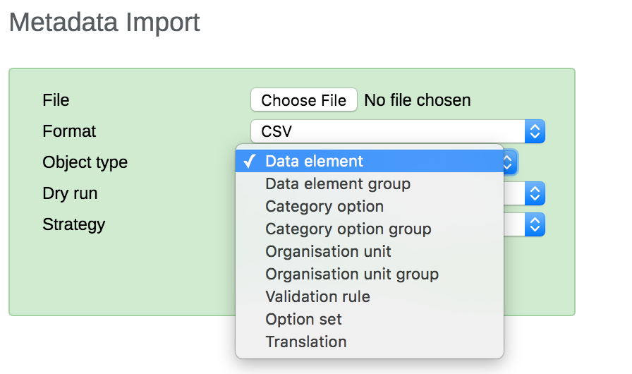This screenshot has height=374, width=632.
Task: Click the checkmark beside Data element
Action: pos(249,161)
